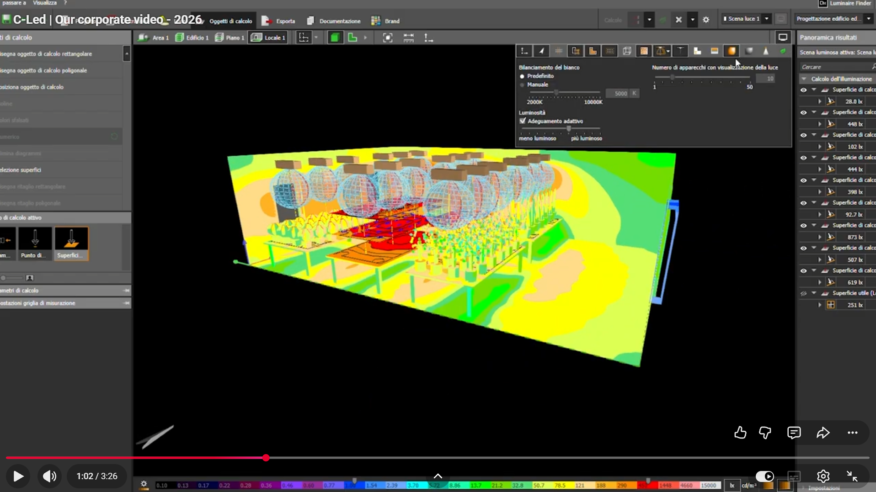This screenshot has height=492, width=876.
Task: Click the Piano 1 level button
Action: pyautogui.click(x=230, y=37)
